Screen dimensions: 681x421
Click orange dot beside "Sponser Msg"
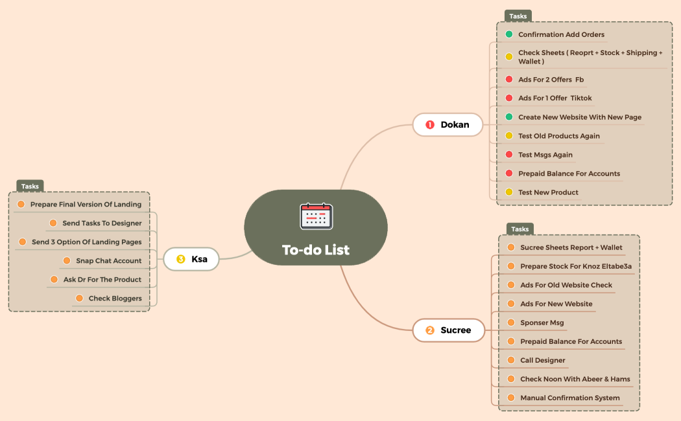coord(510,323)
